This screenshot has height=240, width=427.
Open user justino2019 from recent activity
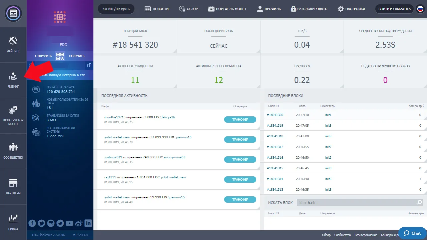[x=113, y=157]
